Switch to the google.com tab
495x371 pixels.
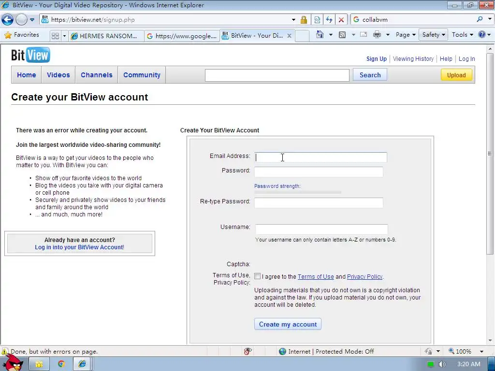point(182,36)
